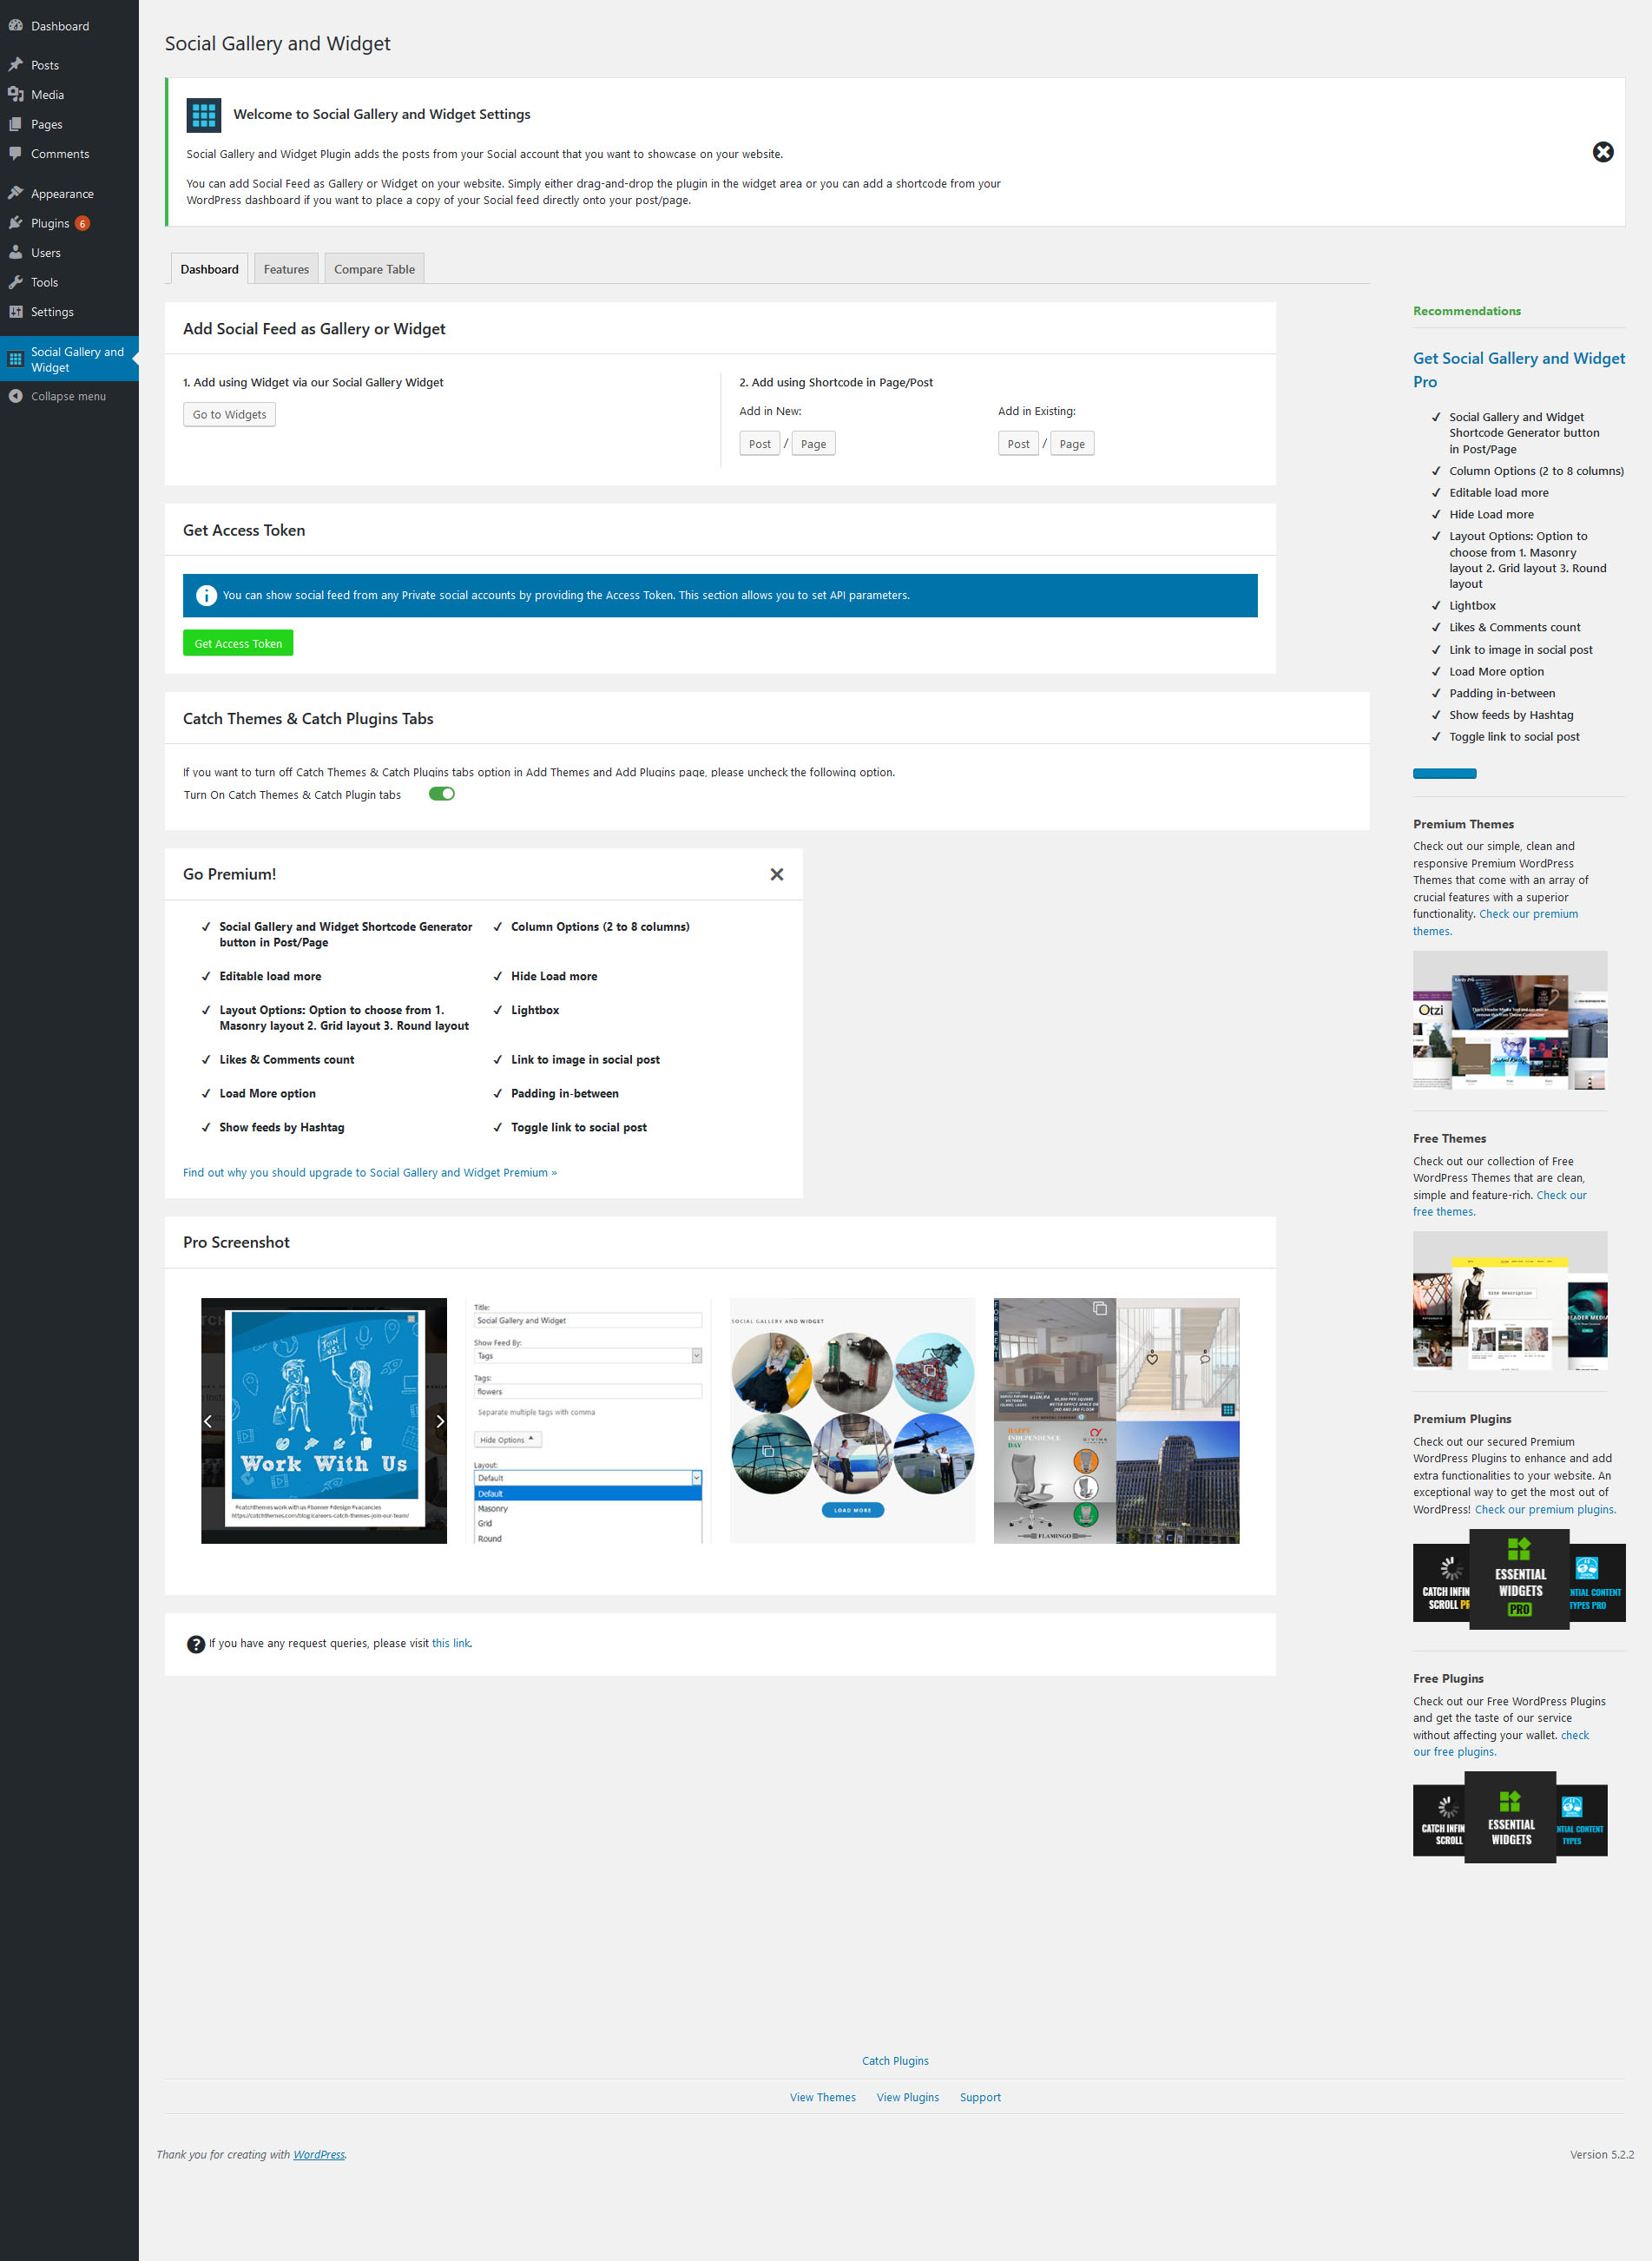Open the View Themes footer link

coord(822,2098)
